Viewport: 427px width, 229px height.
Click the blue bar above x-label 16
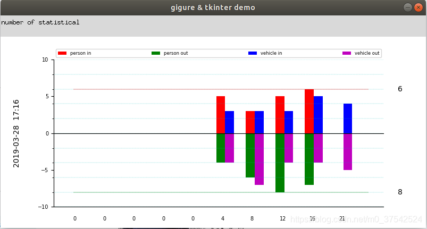318,115
